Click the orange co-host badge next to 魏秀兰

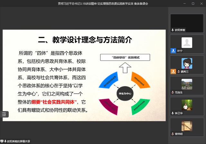click(173, 71)
